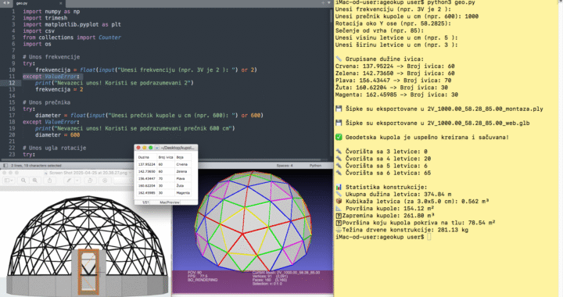
Task: Open the Preview share icon
Action: point(49,181)
